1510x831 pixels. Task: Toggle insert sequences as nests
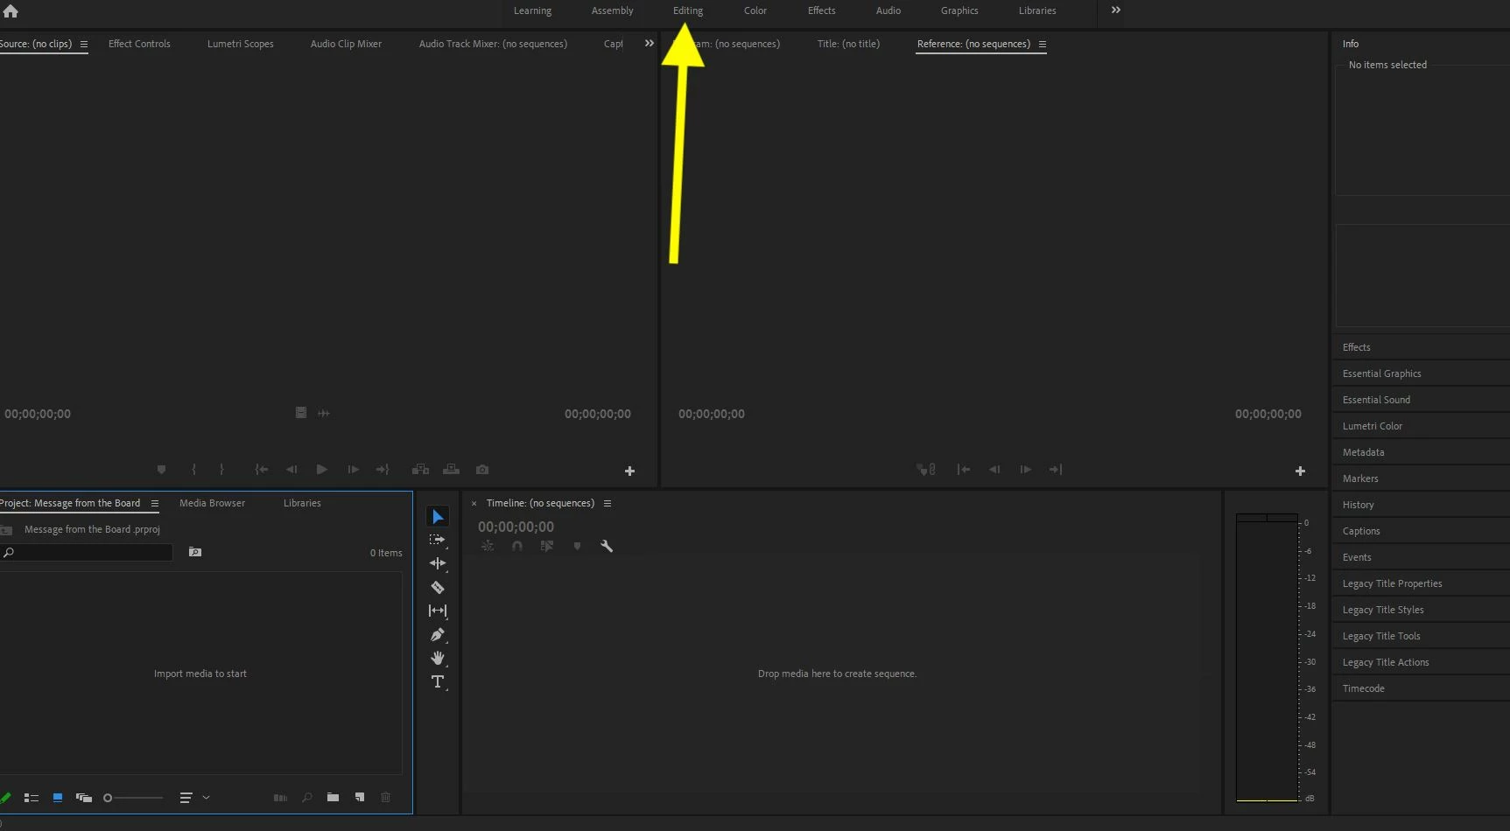pos(488,546)
